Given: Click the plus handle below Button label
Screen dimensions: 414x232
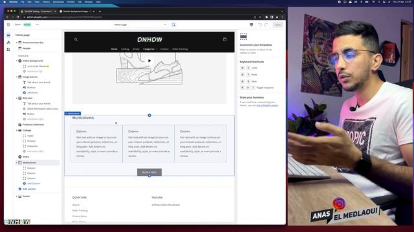Looking at the screenshot, I should [149, 176].
